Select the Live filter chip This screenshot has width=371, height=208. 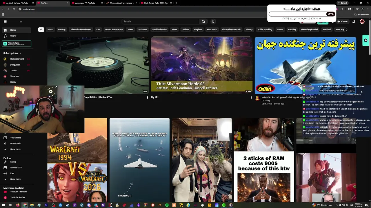pyautogui.click(x=98, y=29)
